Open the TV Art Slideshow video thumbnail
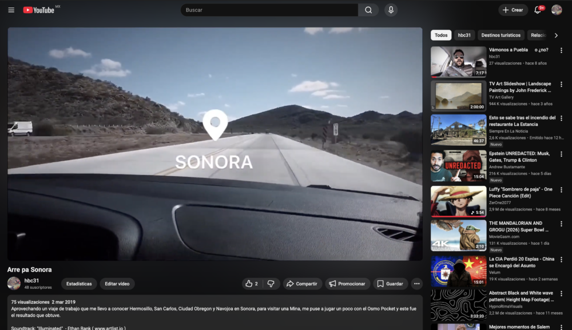 458,96
